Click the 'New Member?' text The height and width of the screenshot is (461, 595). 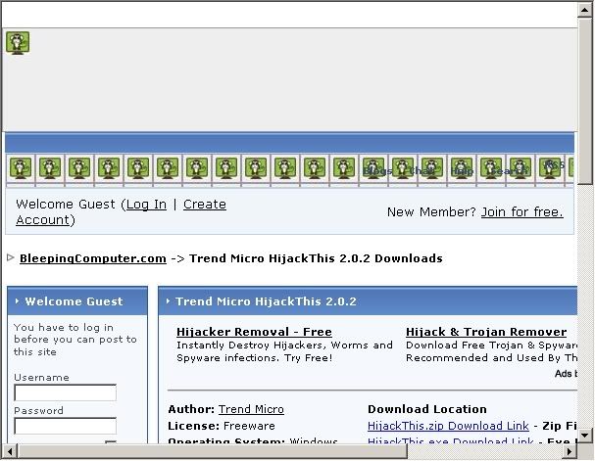(431, 211)
